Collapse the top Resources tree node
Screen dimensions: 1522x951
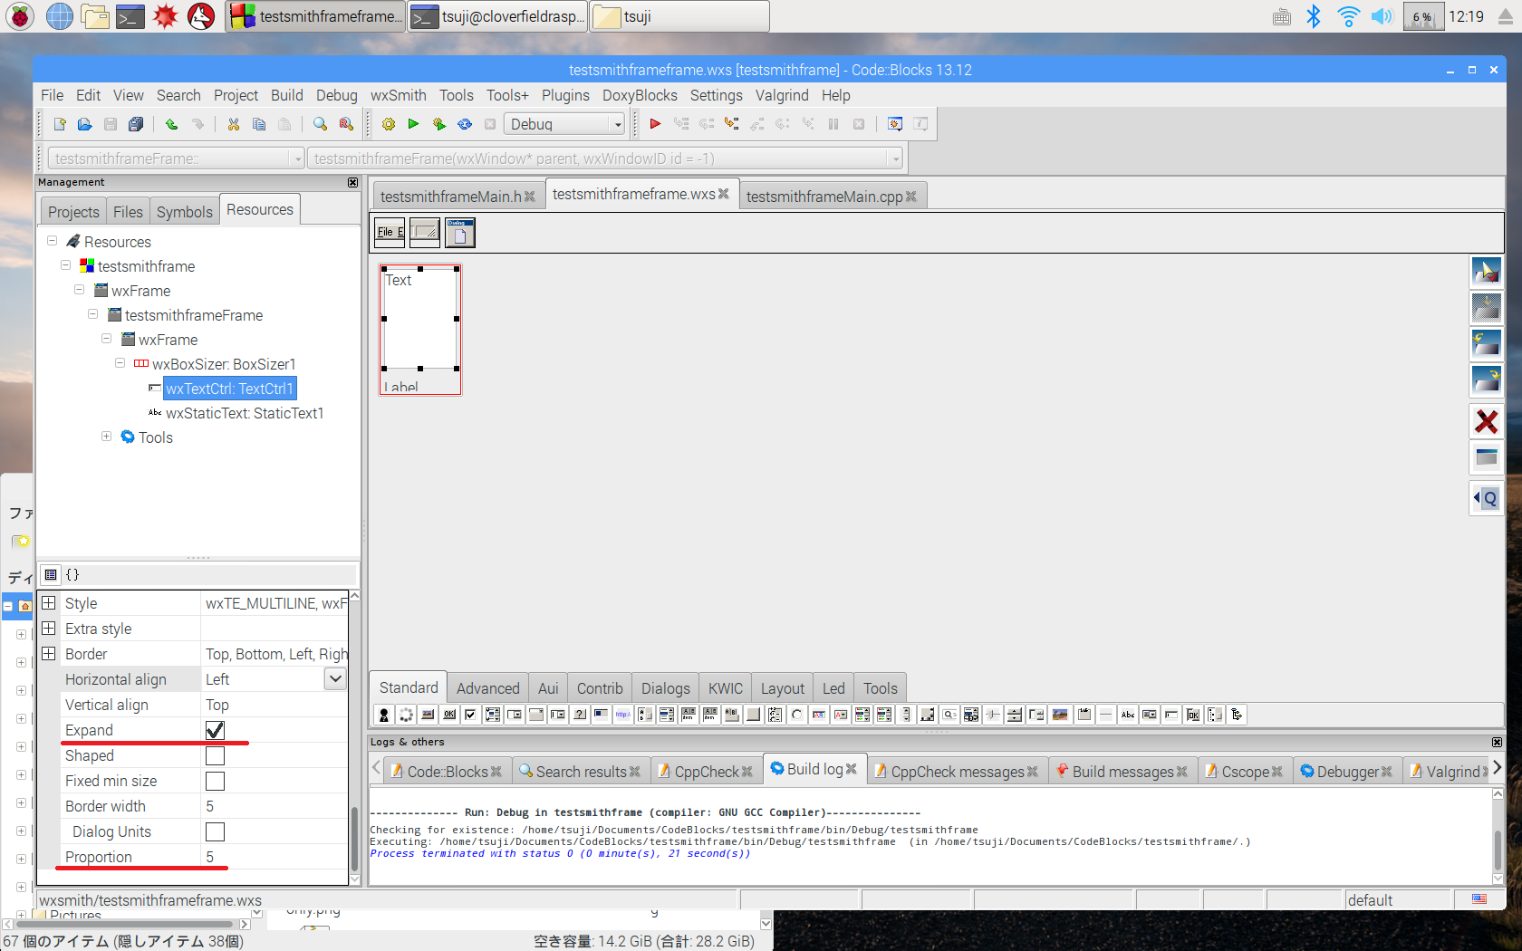pyautogui.click(x=52, y=241)
